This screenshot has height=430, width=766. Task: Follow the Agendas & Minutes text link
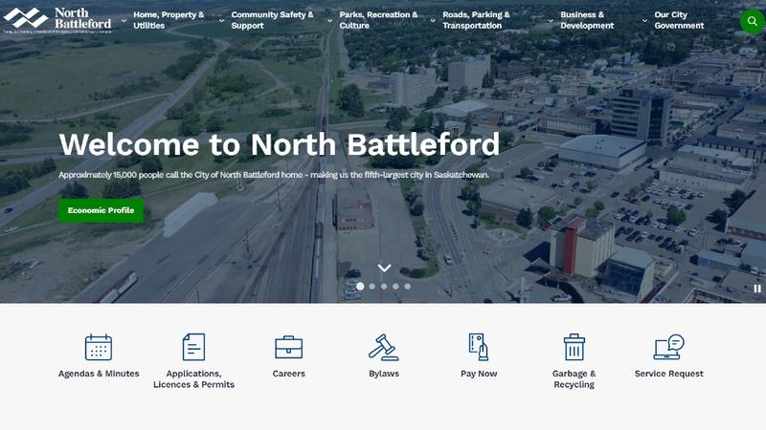(99, 374)
